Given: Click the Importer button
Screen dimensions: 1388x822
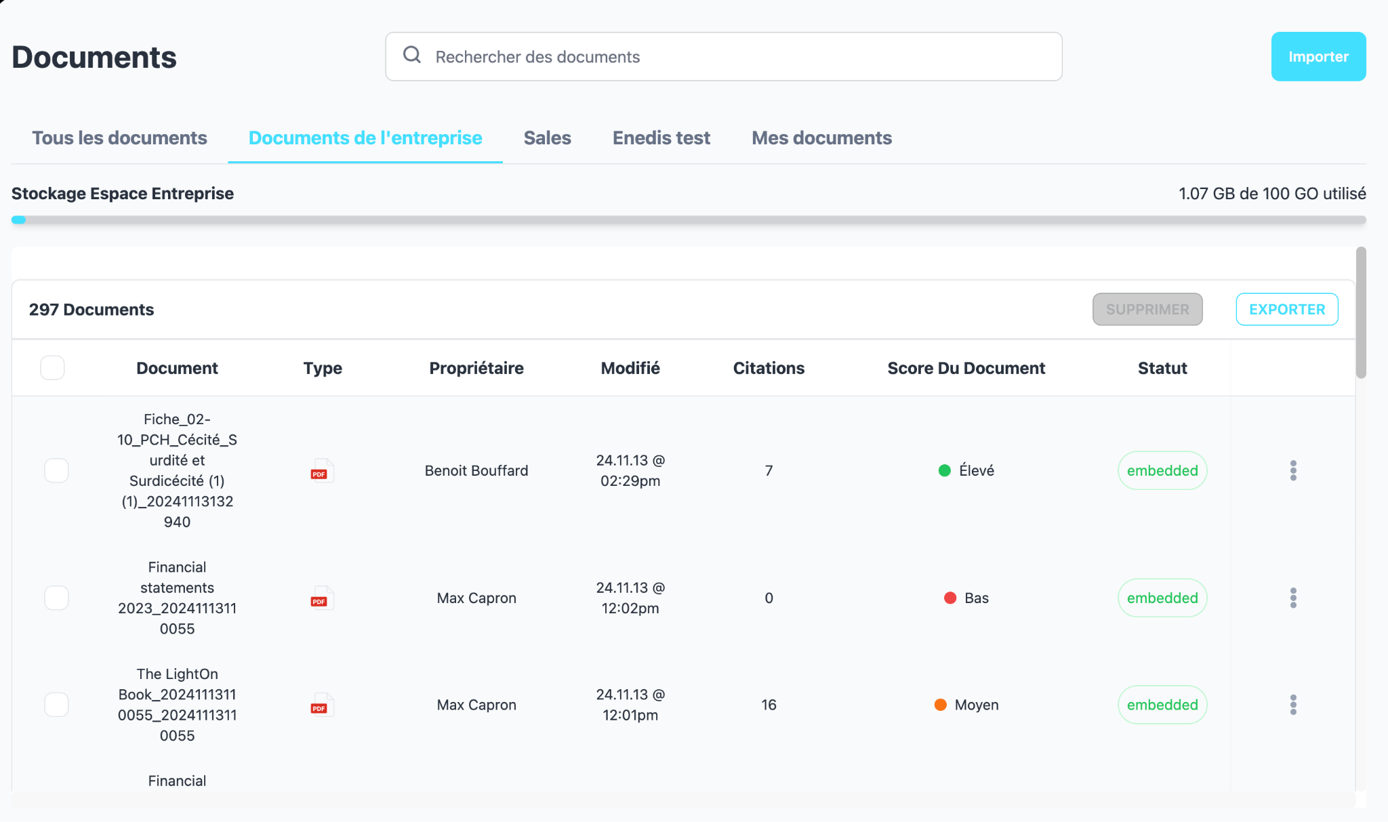Looking at the screenshot, I should [x=1318, y=56].
